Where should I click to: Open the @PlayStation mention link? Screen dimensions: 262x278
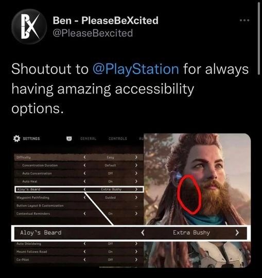136,69
